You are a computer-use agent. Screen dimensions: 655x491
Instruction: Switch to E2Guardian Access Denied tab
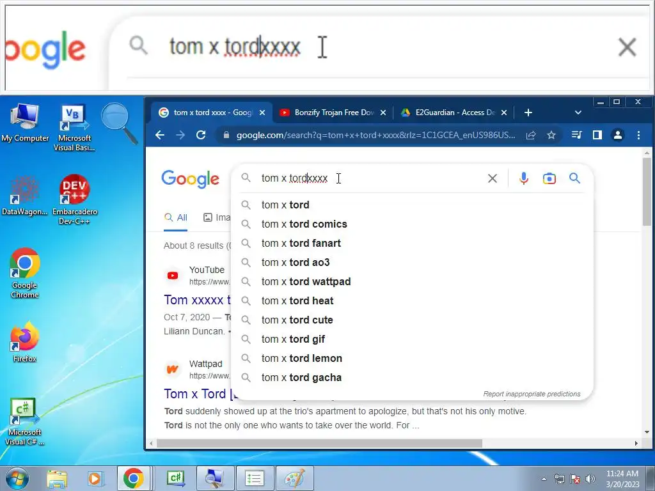pyautogui.click(x=453, y=113)
